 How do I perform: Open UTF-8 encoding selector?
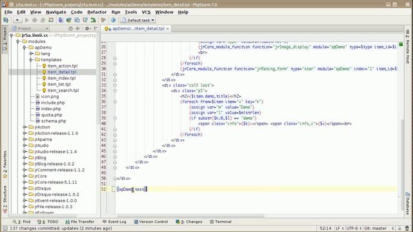(354, 228)
